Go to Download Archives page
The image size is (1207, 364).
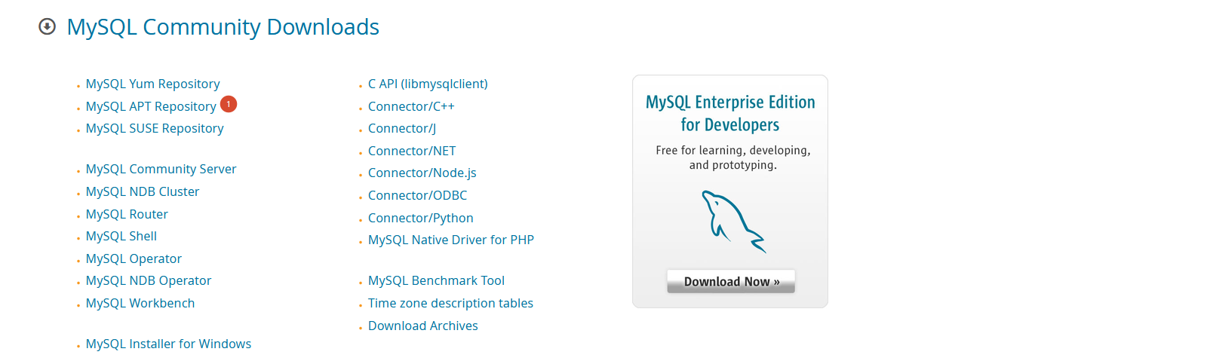[x=423, y=326]
